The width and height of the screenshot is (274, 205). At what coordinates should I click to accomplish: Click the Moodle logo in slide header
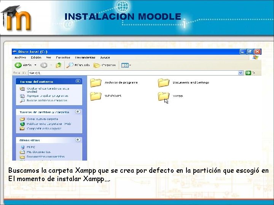(16, 18)
